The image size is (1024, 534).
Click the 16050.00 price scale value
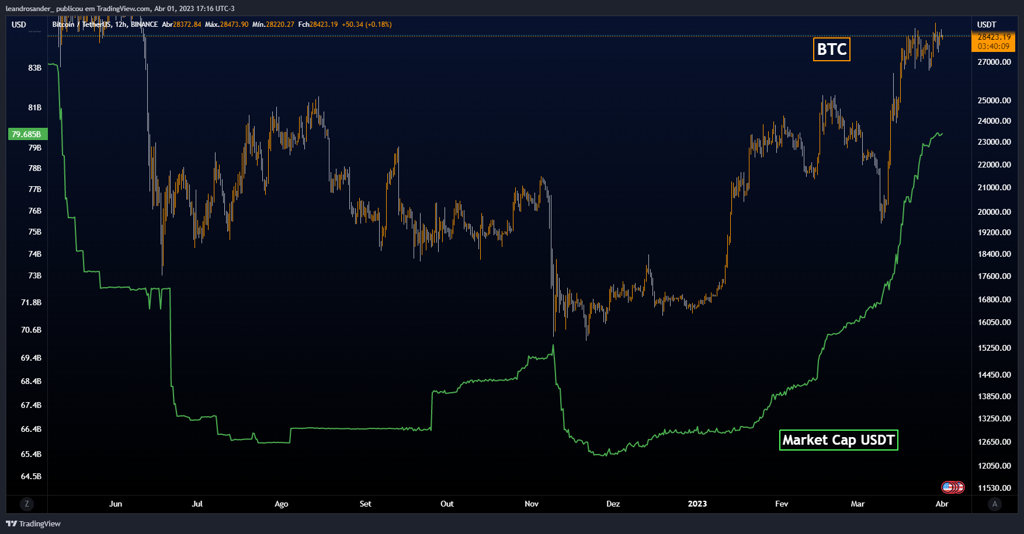(994, 322)
